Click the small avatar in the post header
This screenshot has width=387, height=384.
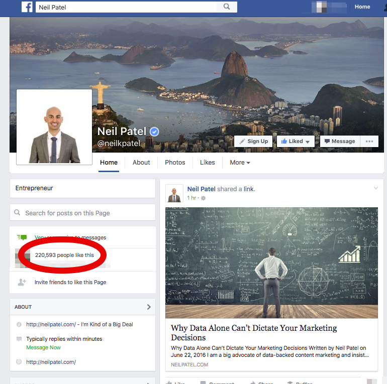click(174, 193)
